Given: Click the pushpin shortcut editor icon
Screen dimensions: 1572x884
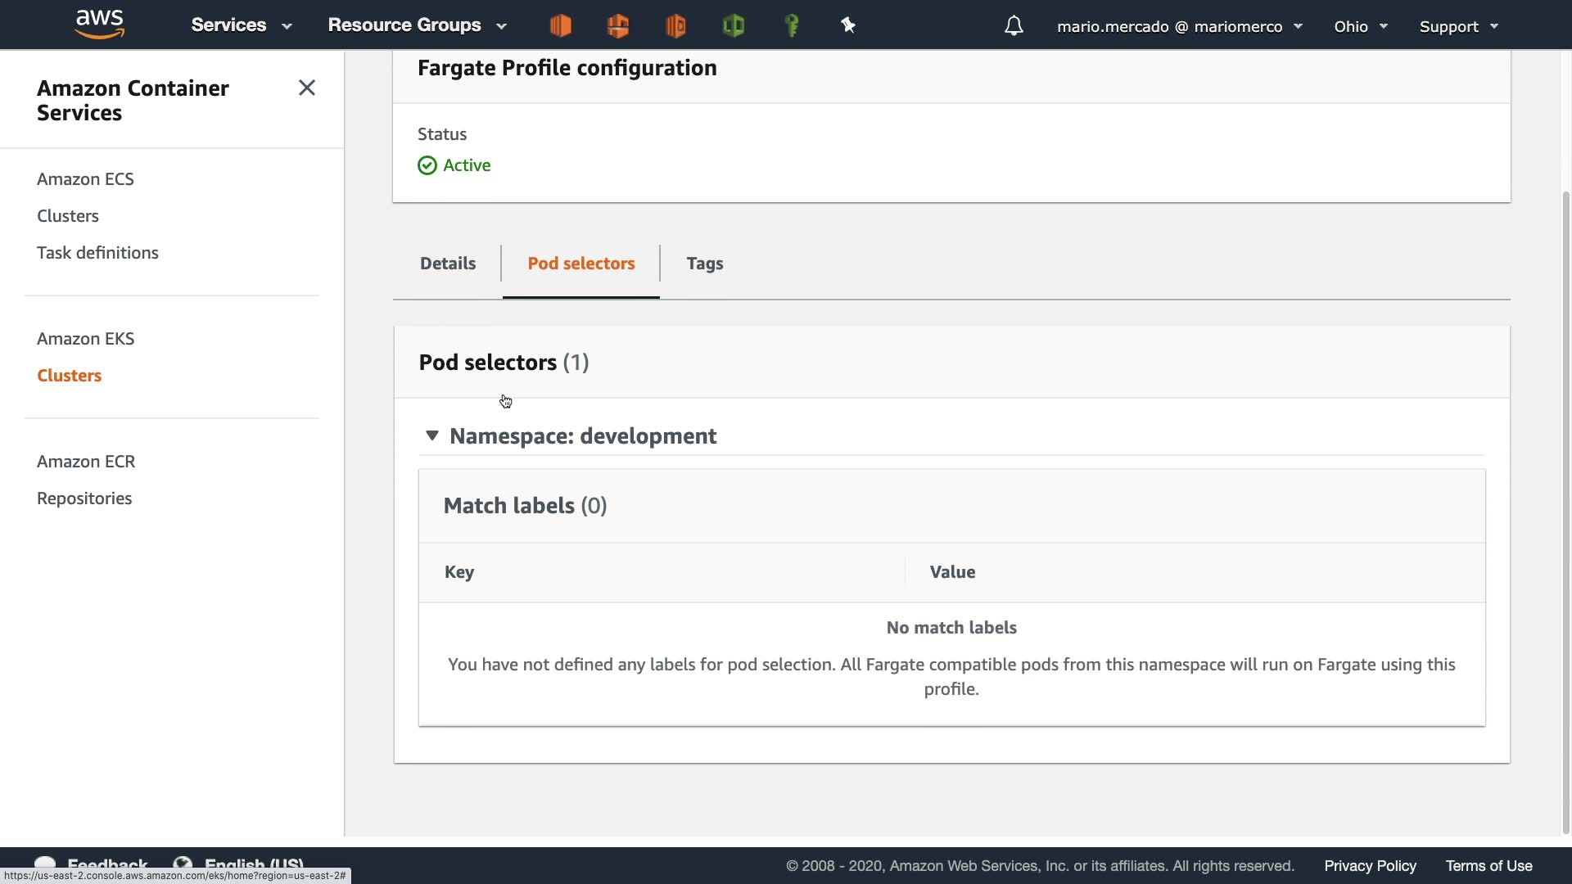Looking at the screenshot, I should tap(848, 26).
